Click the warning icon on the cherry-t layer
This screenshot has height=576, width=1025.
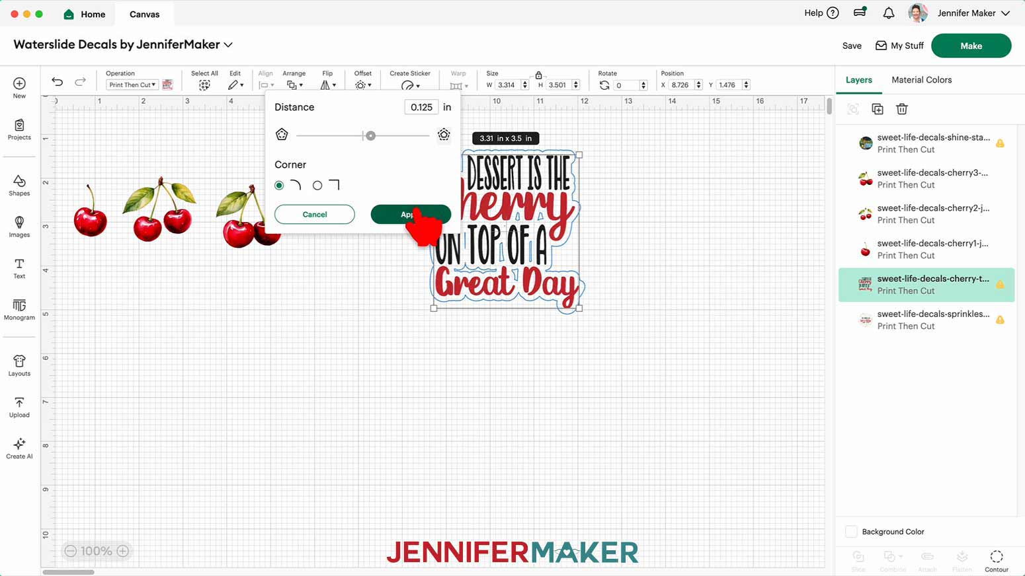coord(1000,285)
